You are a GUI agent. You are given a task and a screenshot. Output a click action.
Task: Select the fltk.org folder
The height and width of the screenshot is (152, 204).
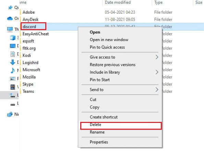coord(29,48)
